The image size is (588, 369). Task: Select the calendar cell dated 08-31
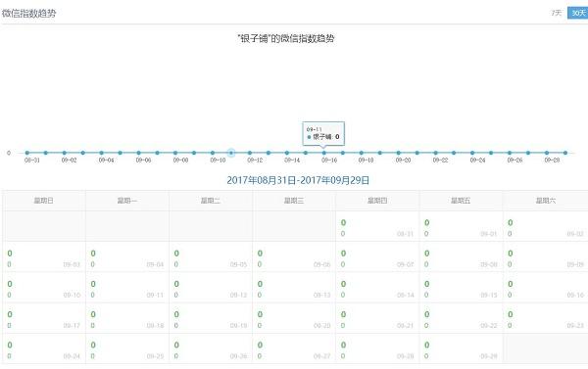coord(377,226)
